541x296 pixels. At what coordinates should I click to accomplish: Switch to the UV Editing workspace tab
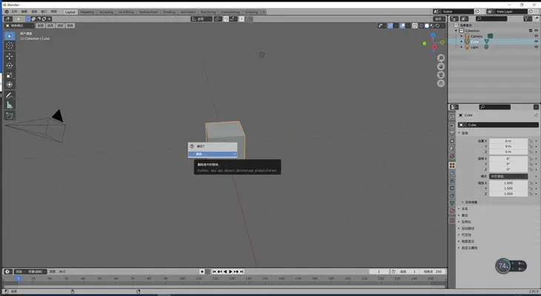pyautogui.click(x=126, y=12)
